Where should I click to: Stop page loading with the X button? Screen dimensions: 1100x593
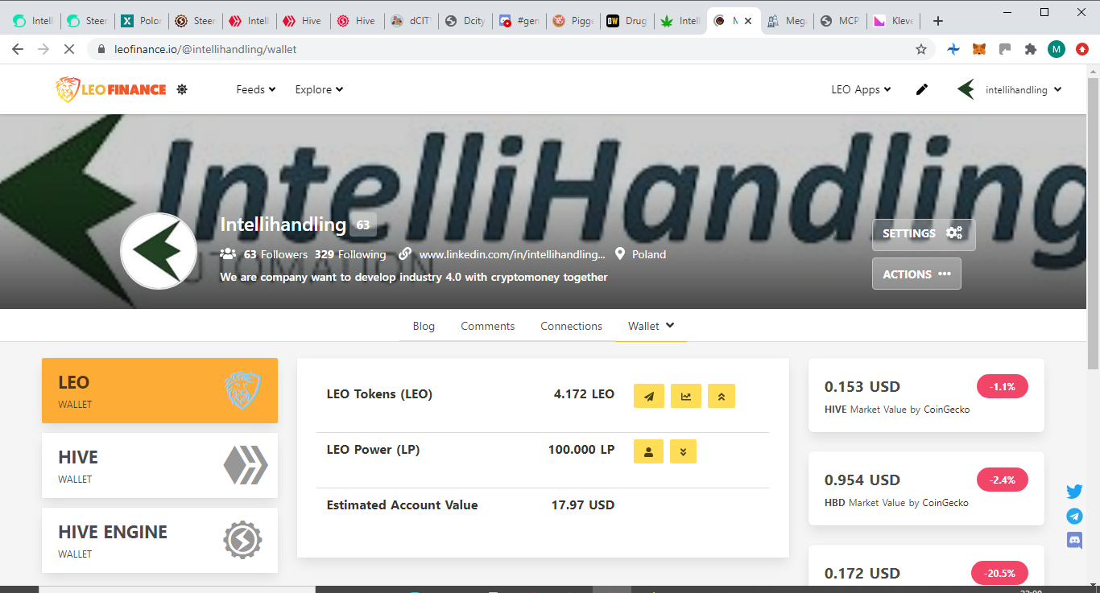point(68,49)
